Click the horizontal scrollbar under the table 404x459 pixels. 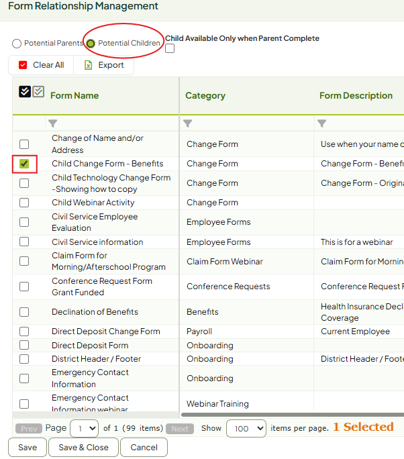click(x=293, y=415)
